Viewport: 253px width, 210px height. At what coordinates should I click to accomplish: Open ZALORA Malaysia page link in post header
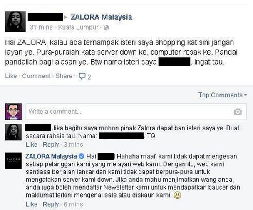coord(102,17)
